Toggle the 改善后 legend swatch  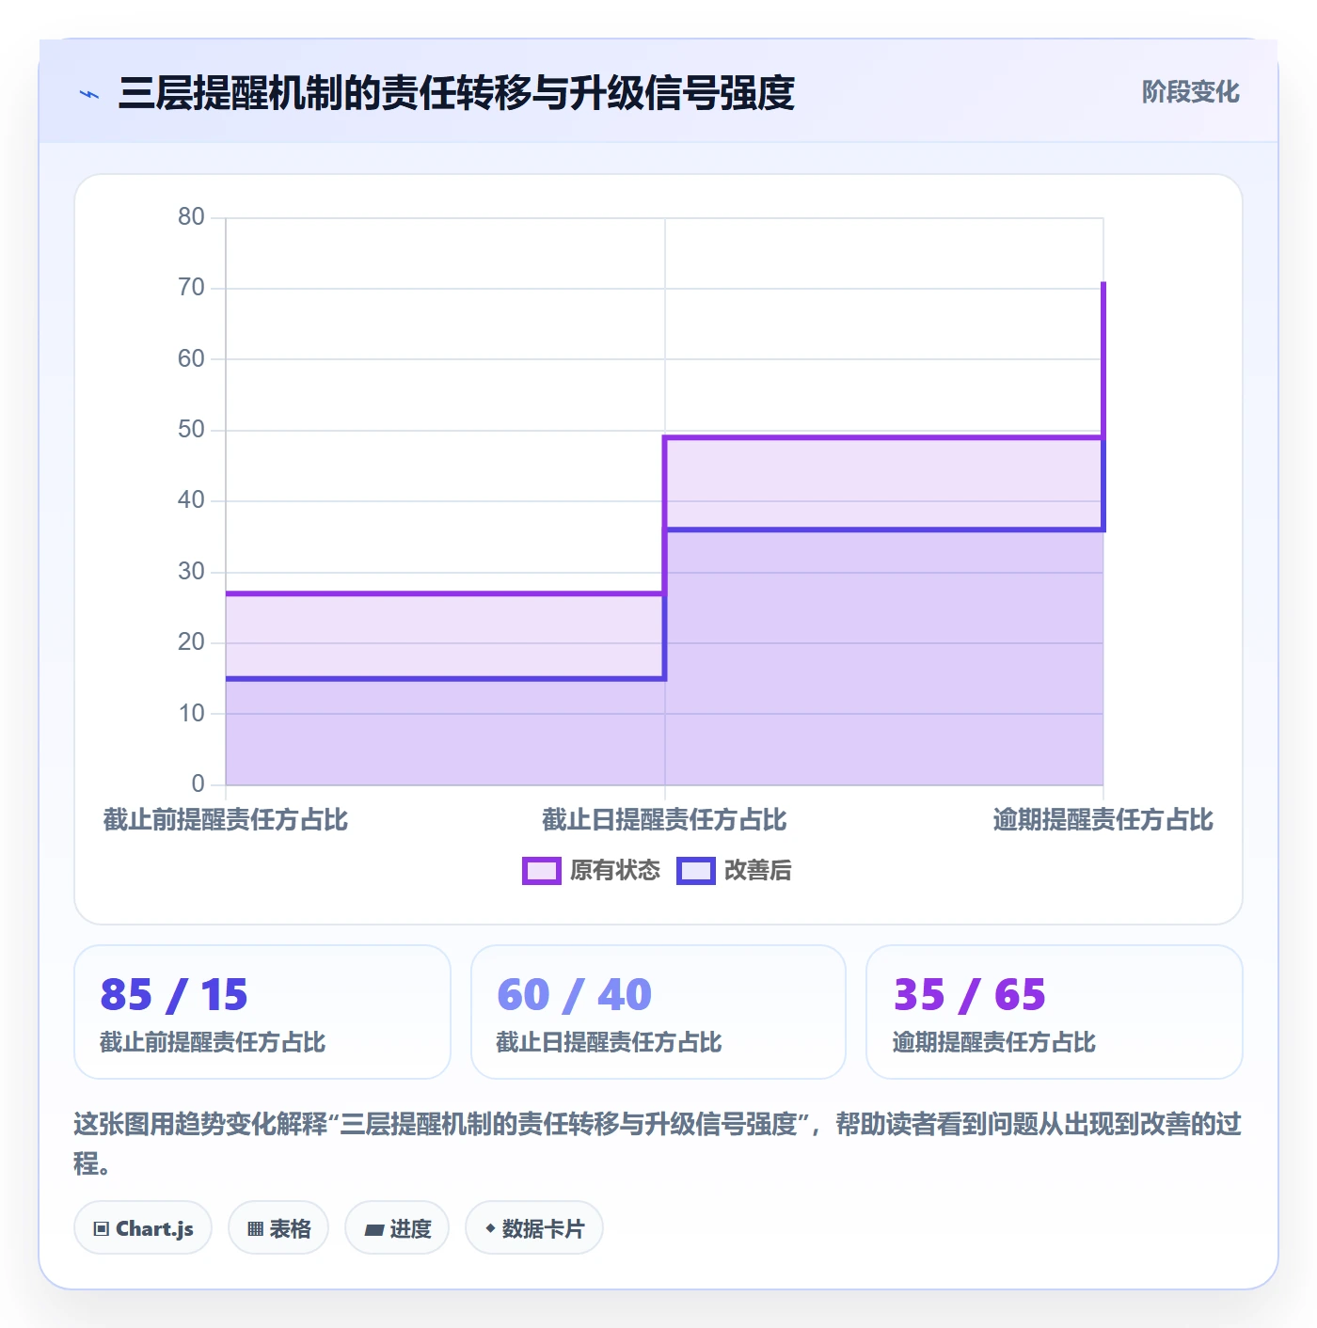click(695, 871)
